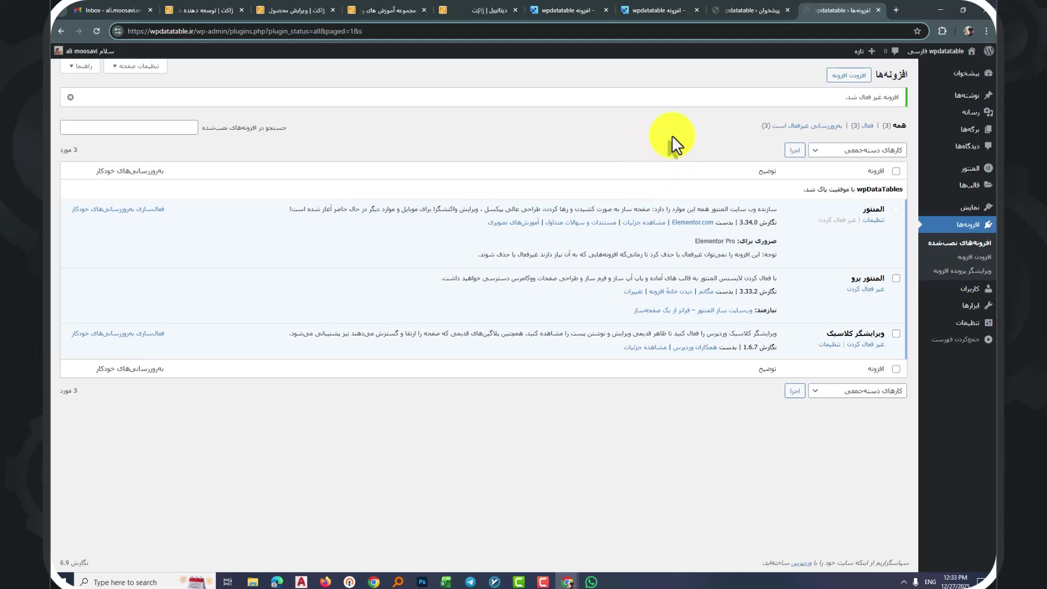The image size is (1047, 589).
Task: Open Add Plugin (افزودن افزونه) submenu item
Action: point(974,257)
